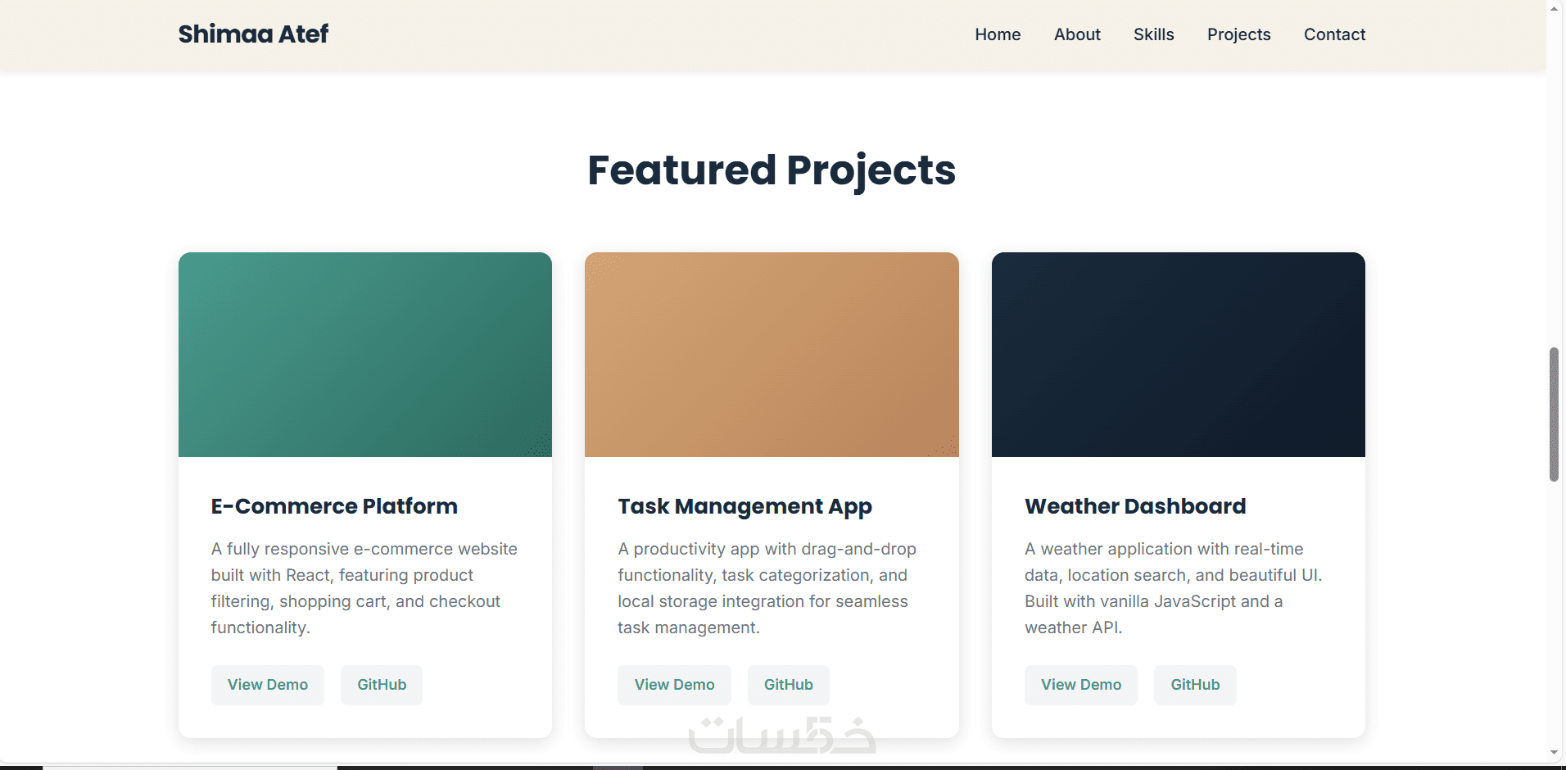Image resolution: width=1566 pixels, height=770 pixels.
Task: Click the Task Management App card title
Action: tap(745, 507)
